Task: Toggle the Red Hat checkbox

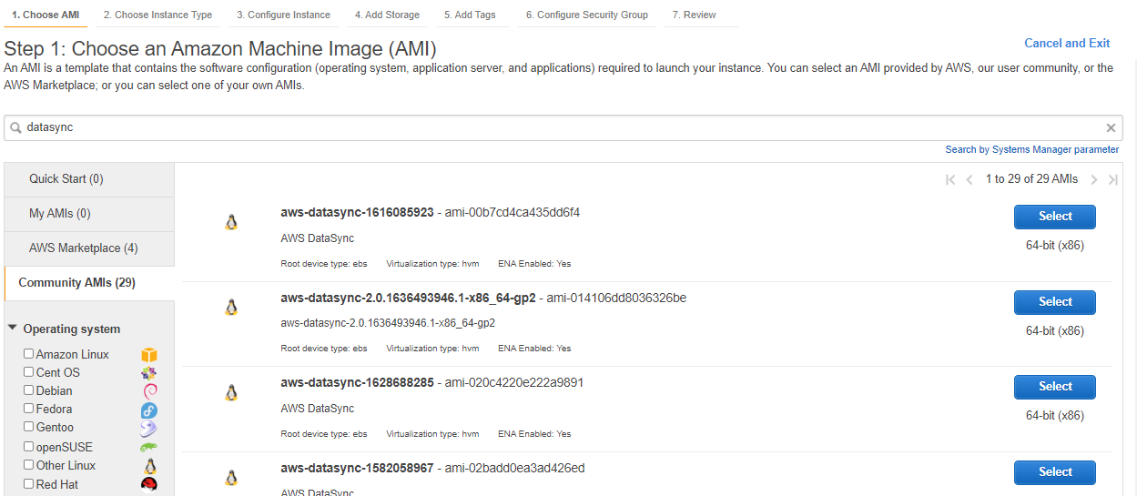Action: tap(29, 484)
